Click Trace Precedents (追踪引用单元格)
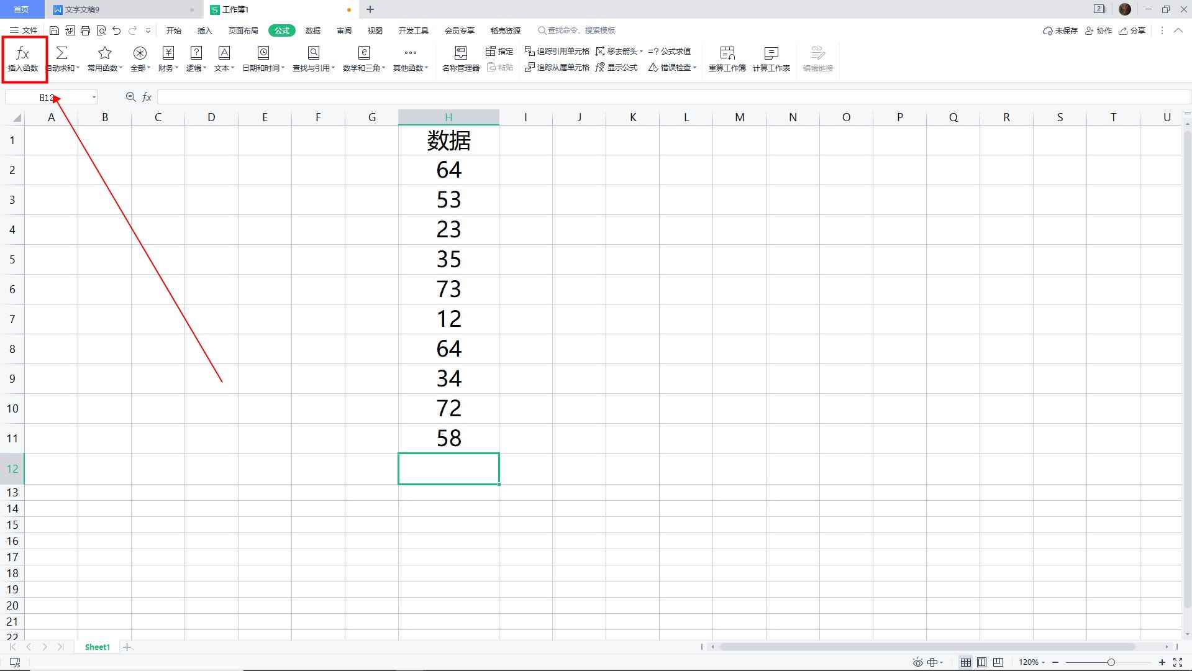The width and height of the screenshot is (1192, 671). click(x=557, y=51)
